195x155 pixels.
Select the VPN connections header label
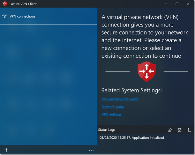click(22, 16)
